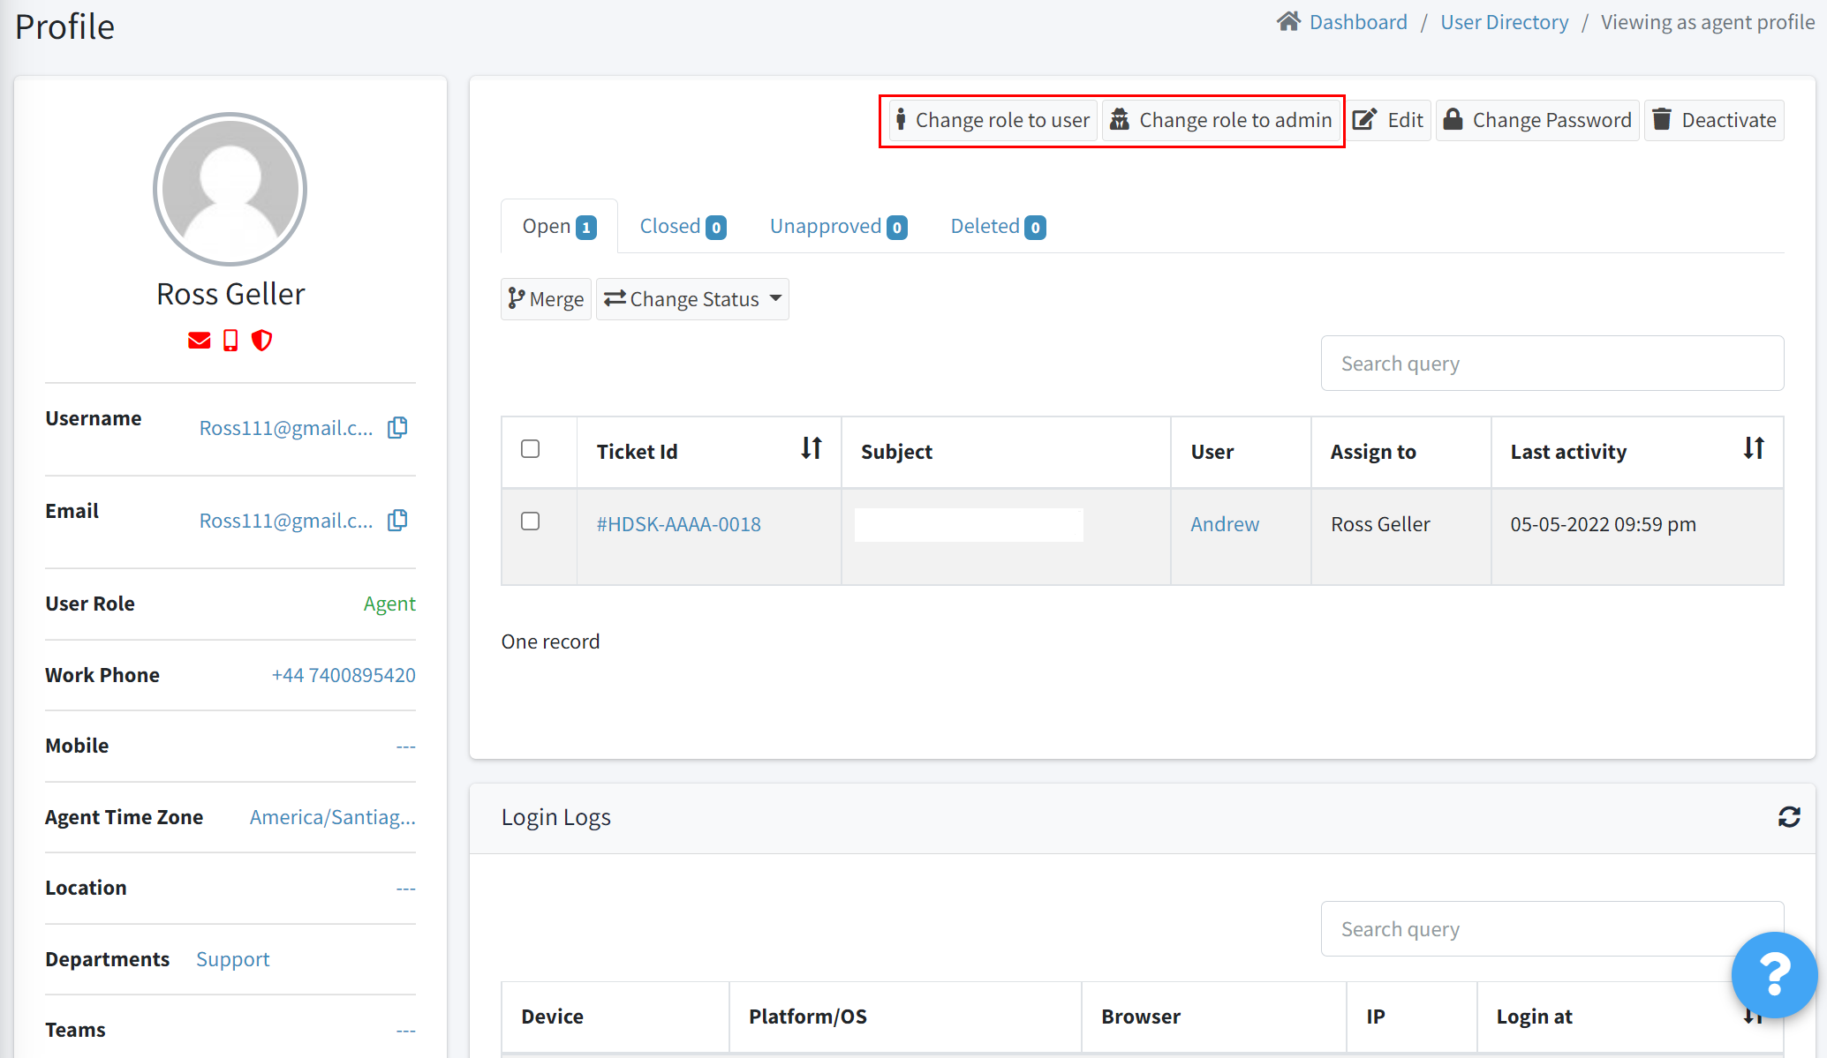Click the mobile phone icon below the profile name
1827x1058 pixels.
click(x=230, y=341)
